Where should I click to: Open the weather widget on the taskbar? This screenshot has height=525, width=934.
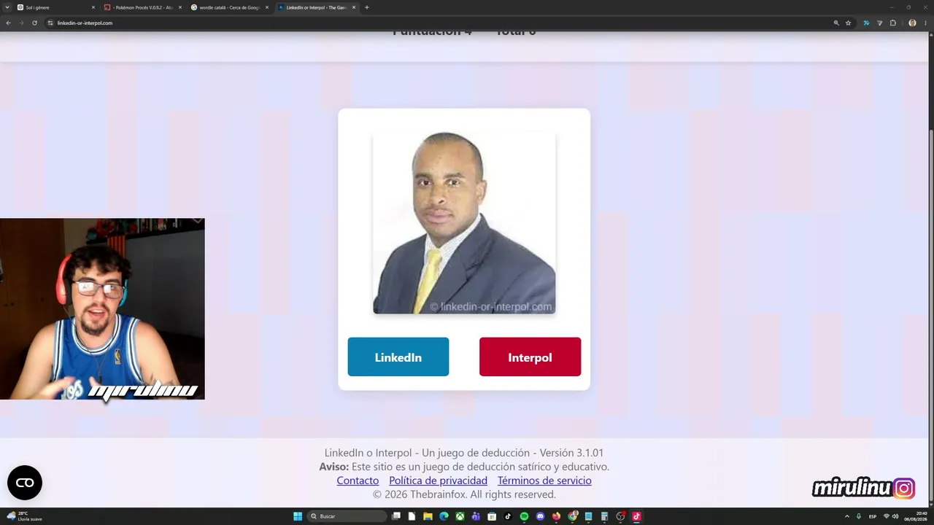point(23,516)
